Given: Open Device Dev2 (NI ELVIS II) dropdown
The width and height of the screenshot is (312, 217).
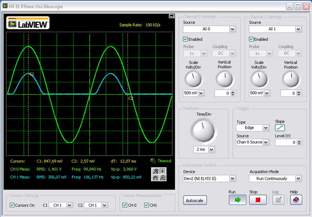Looking at the screenshot, I should (x=232, y=179).
